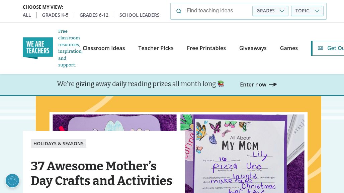
Task: Expand the Grades dropdown
Action: [x=270, y=11]
